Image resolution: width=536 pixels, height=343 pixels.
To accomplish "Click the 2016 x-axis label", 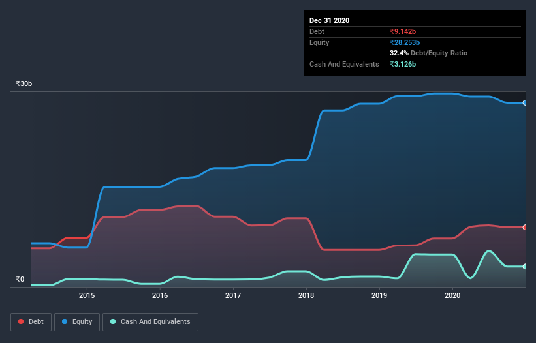I will pyautogui.click(x=160, y=295).
